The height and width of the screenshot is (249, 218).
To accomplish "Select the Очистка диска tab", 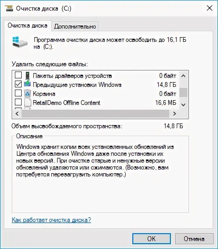I will (x=28, y=25).
